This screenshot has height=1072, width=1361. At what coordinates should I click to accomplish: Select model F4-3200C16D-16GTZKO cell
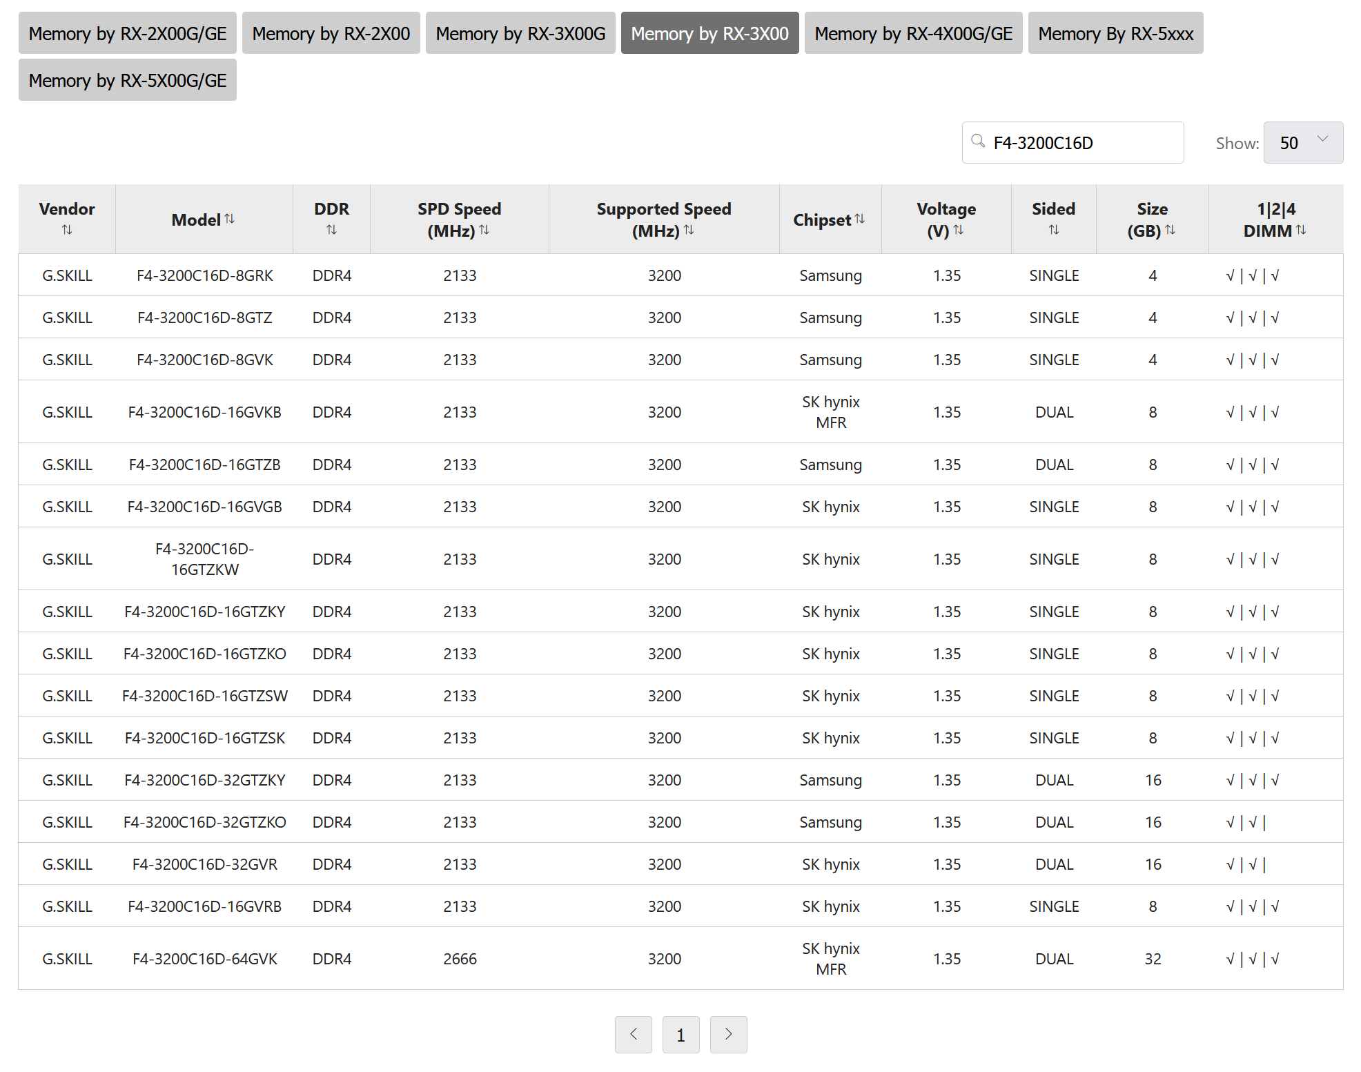[205, 654]
